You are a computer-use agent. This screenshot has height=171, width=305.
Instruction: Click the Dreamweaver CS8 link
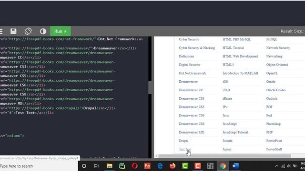[x=192, y=124]
